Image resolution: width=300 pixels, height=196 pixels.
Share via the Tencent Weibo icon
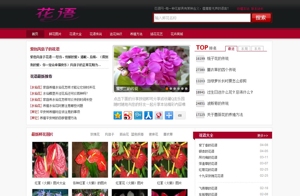138,115
